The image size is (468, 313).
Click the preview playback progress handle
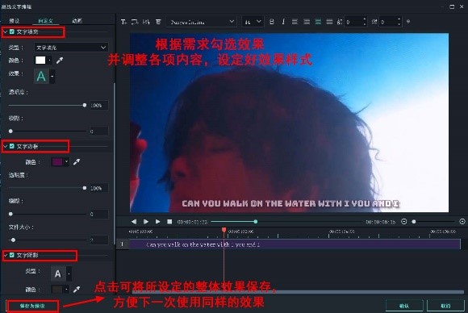[256, 222]
